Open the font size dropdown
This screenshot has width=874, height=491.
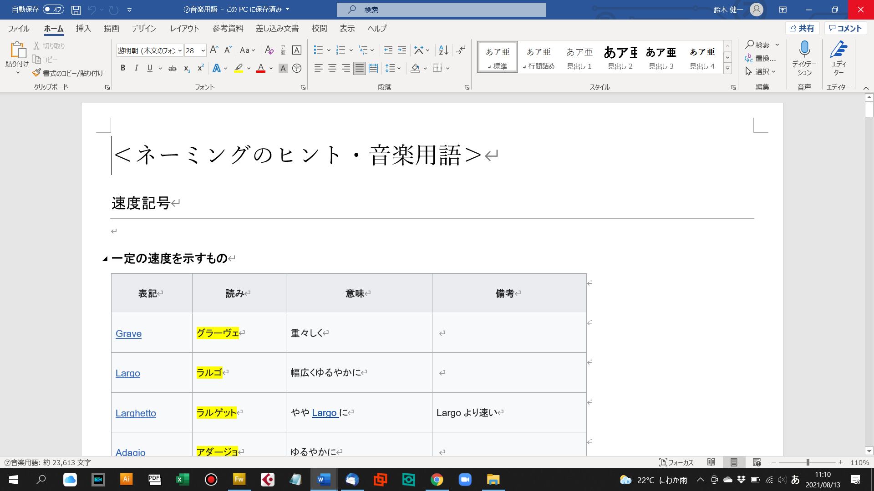point(203,51)
